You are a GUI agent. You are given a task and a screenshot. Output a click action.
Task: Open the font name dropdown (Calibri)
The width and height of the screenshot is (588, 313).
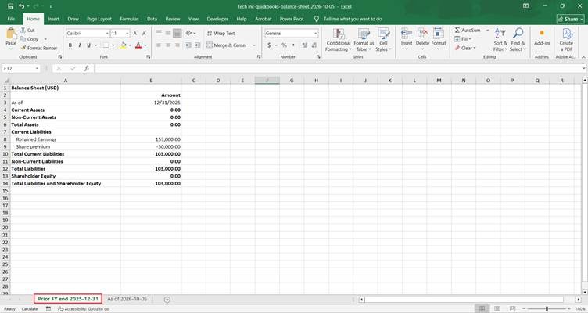(107, 34)
